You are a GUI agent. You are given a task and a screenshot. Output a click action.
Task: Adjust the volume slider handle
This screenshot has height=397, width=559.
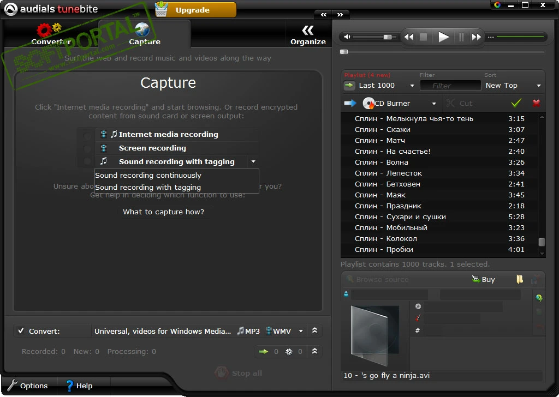point(388,37)
